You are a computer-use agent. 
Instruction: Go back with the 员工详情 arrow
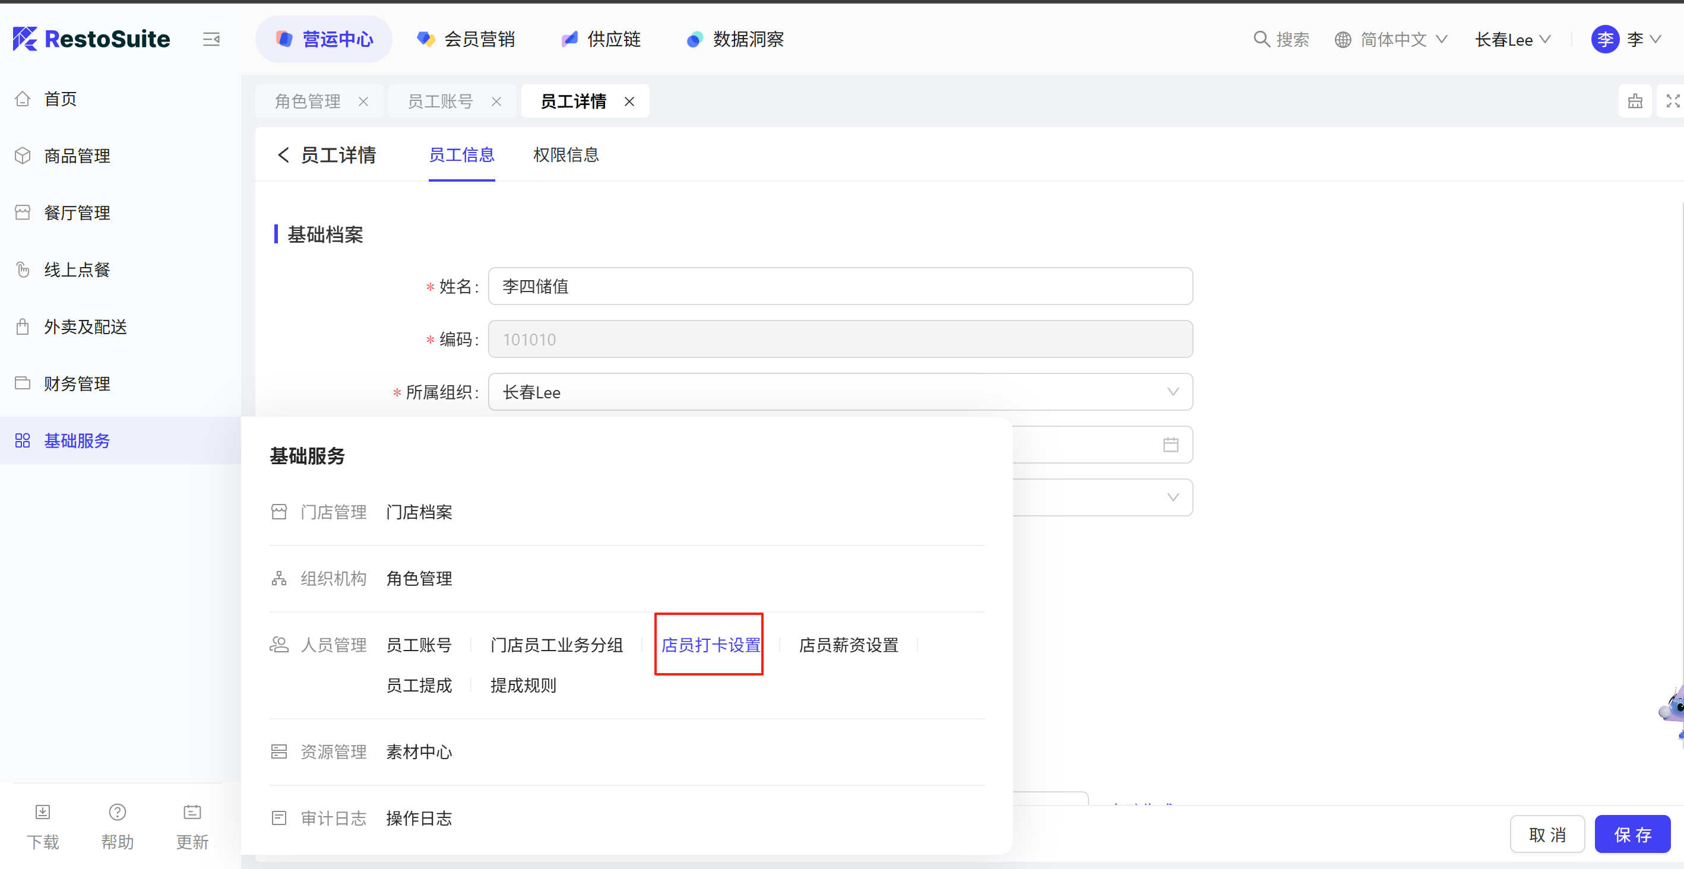tap(283, 155)
